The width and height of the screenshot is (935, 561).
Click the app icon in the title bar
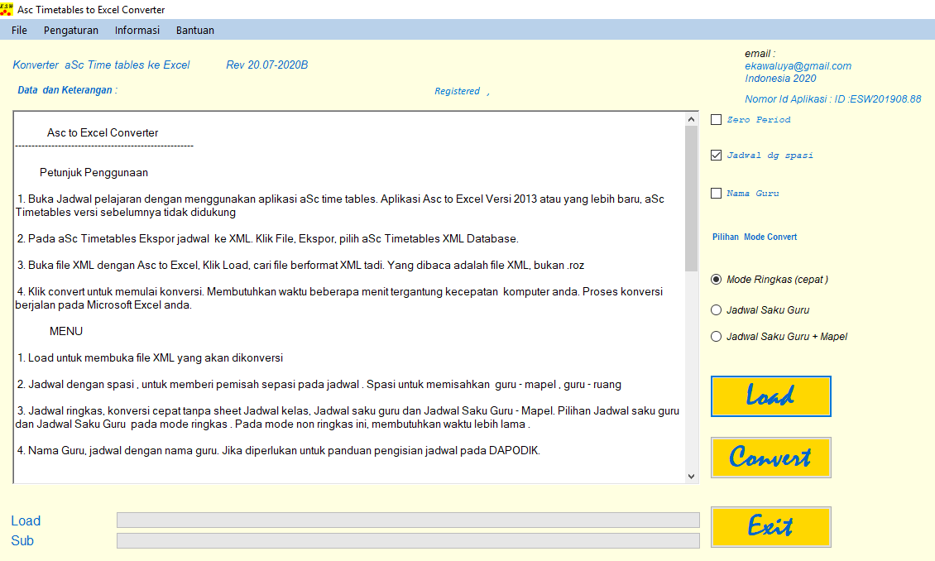point(7,10)
